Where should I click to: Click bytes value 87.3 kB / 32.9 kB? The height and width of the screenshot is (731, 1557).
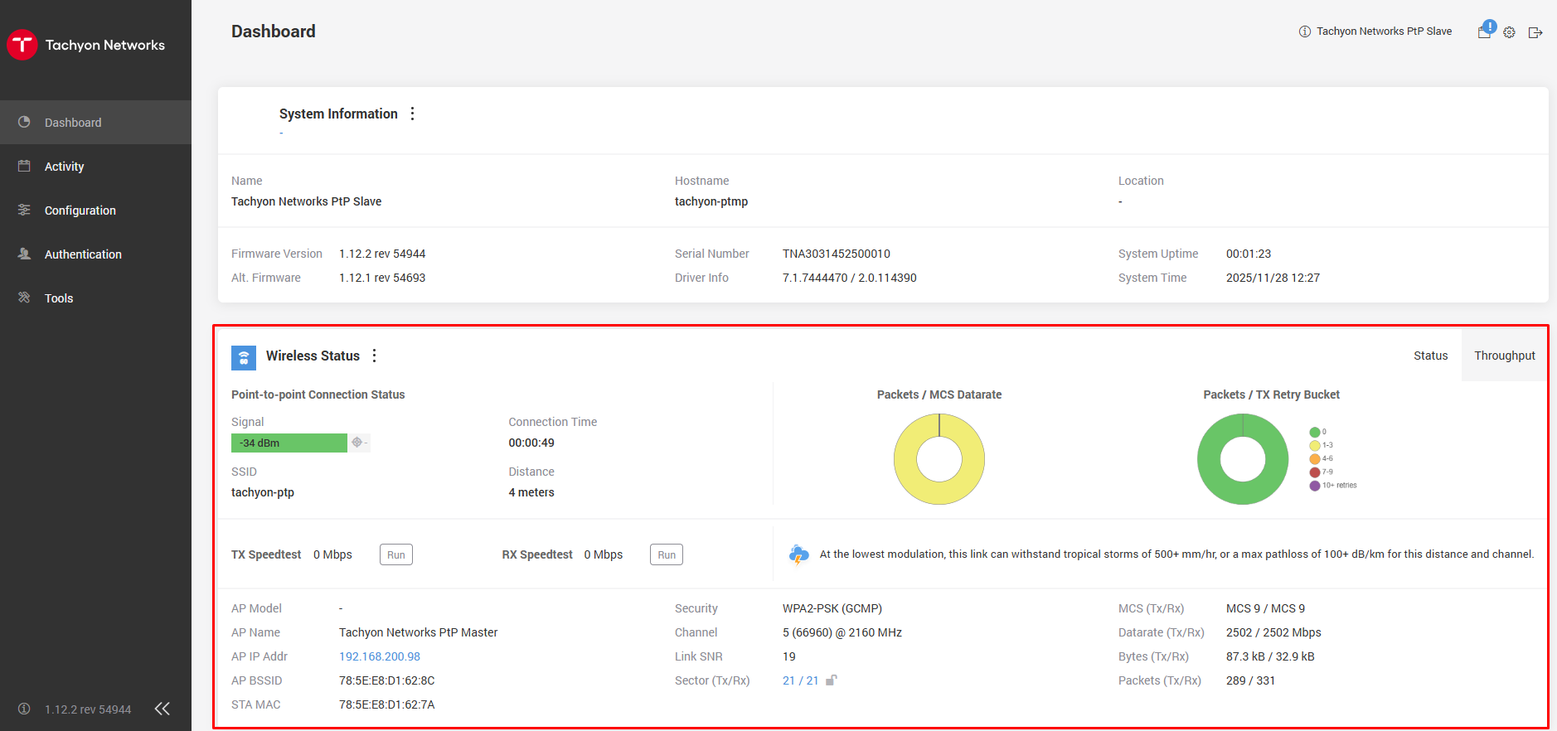[x=1270, y=656]
